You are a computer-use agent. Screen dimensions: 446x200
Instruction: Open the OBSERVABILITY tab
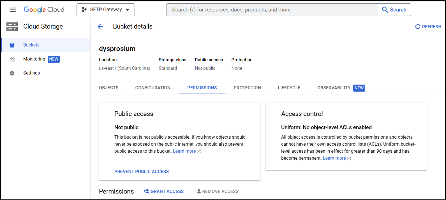point(341,88)
